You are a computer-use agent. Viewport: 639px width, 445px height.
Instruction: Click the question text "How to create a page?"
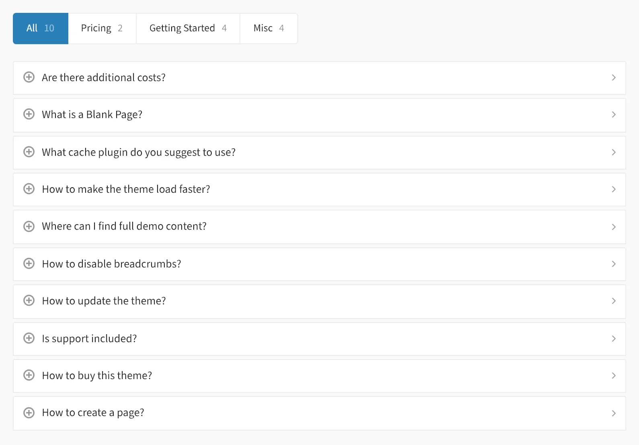[x=93, y=412]
